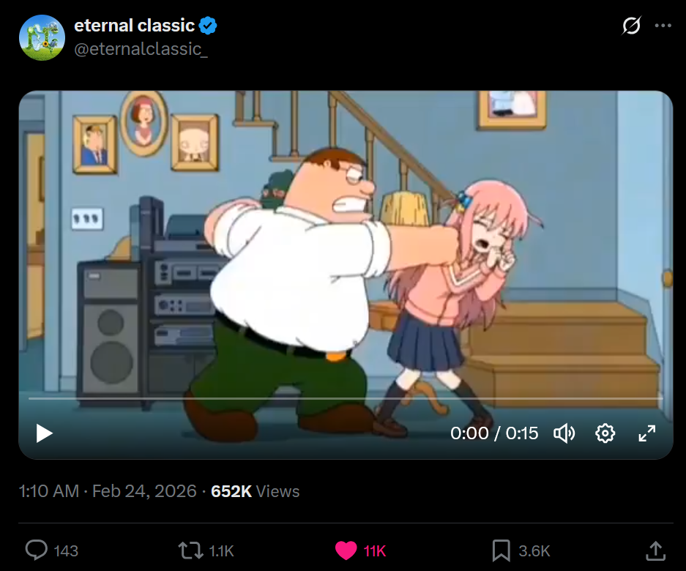The image size is (686, 571).
Task: Open eternal classic profile avatar
Action: coord(42,37)
